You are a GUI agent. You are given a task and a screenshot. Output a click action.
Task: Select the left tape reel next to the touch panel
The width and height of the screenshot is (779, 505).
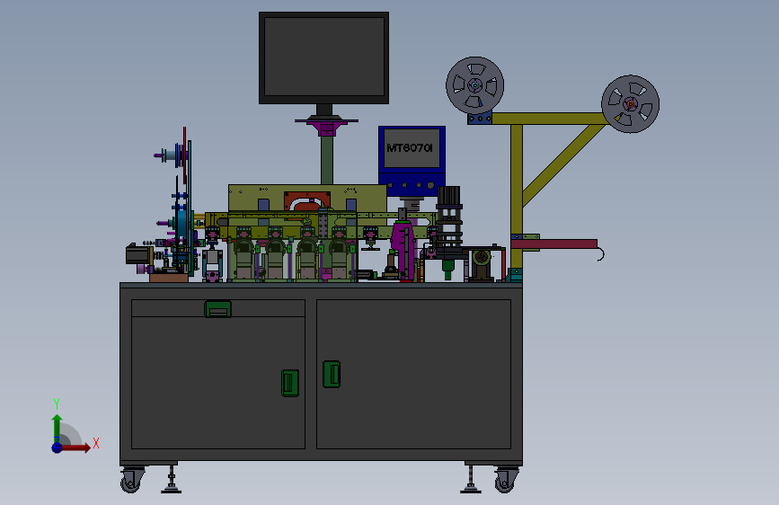(x=475, y=85)
